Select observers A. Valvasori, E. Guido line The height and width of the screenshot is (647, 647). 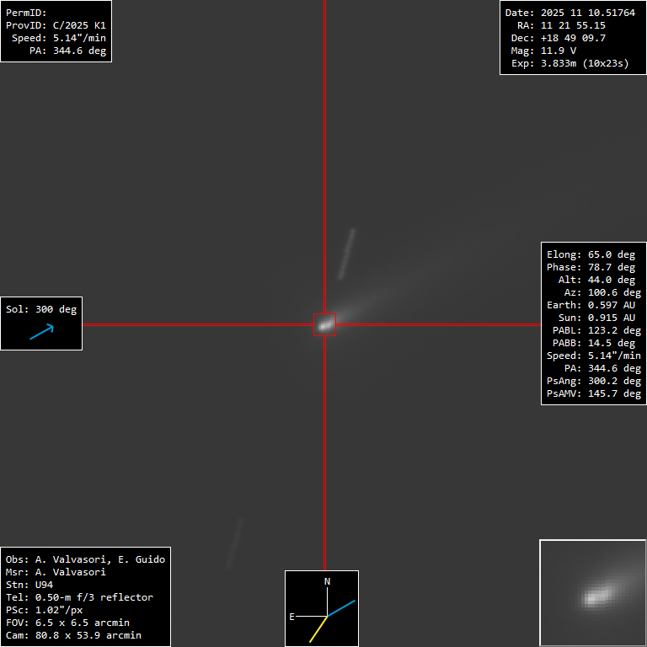(85, 559)
